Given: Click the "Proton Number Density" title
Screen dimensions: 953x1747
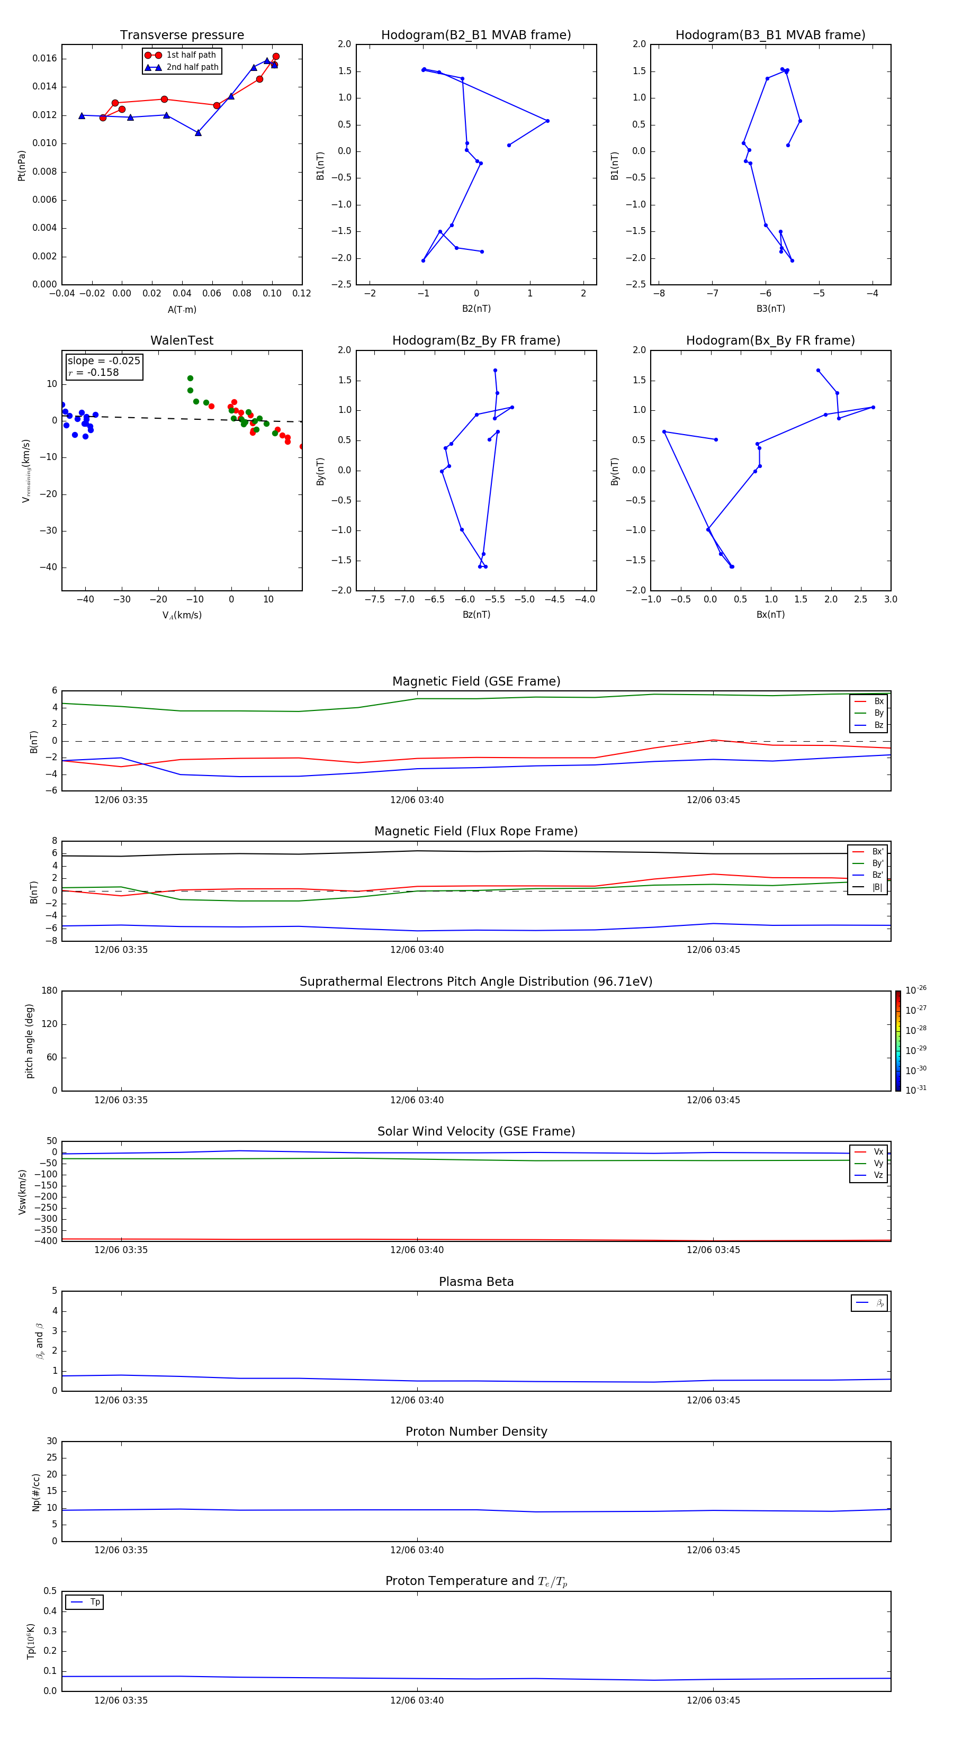Looking at the screenshot, I should tap(476, 1431).
